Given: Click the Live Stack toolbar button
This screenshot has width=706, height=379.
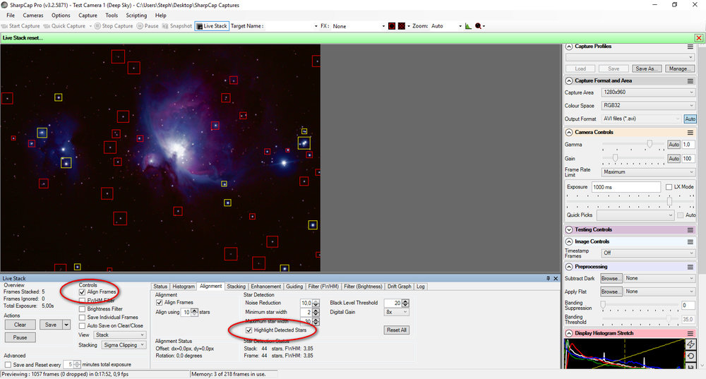Looking at the screenshot, I should [x=212, y=26].
